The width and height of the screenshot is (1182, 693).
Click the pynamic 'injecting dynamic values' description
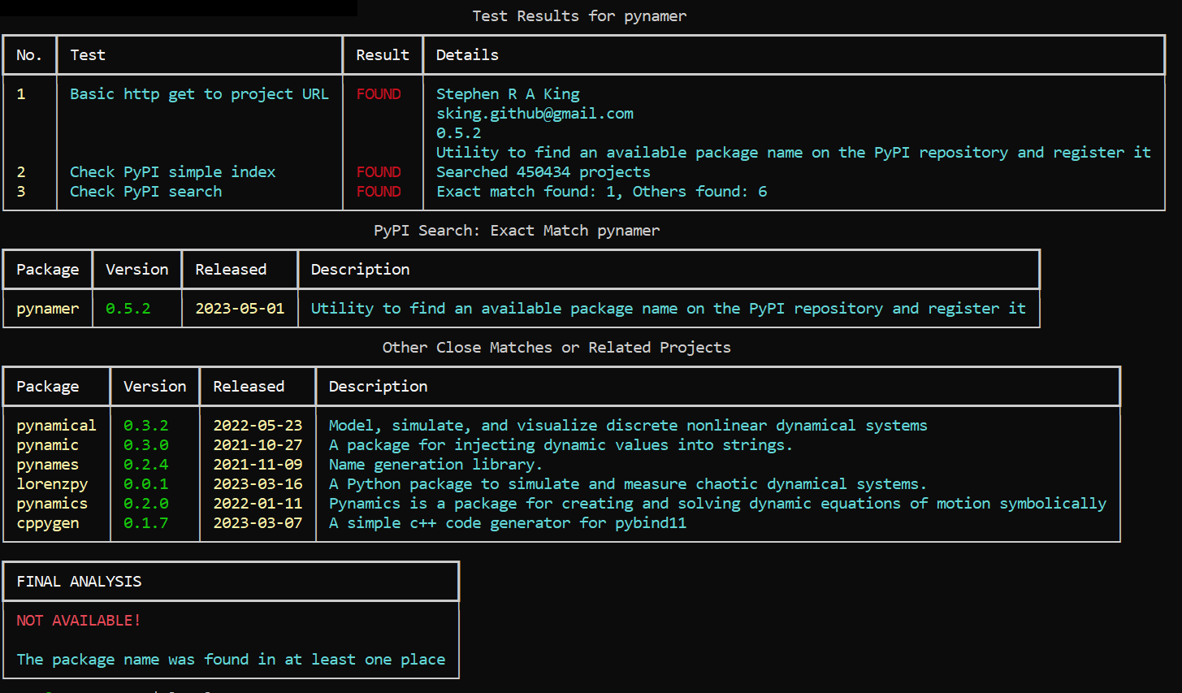coord(561,445)
